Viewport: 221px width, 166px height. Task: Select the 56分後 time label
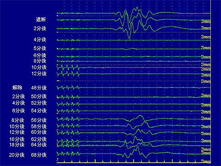[x=39, y=120]
